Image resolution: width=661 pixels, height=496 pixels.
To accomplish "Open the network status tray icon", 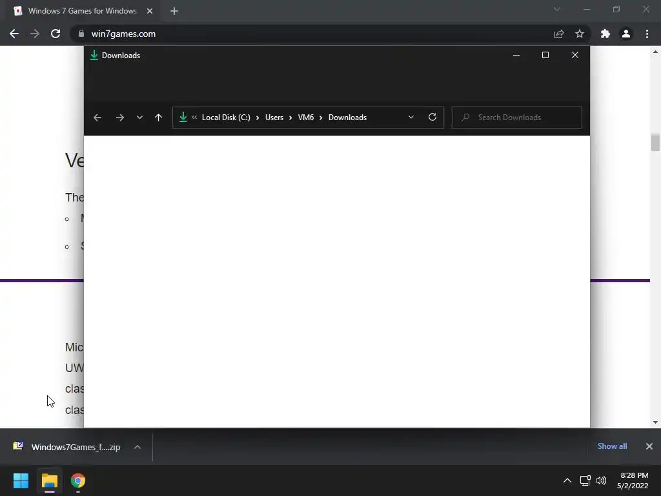I will pos(585,480).
